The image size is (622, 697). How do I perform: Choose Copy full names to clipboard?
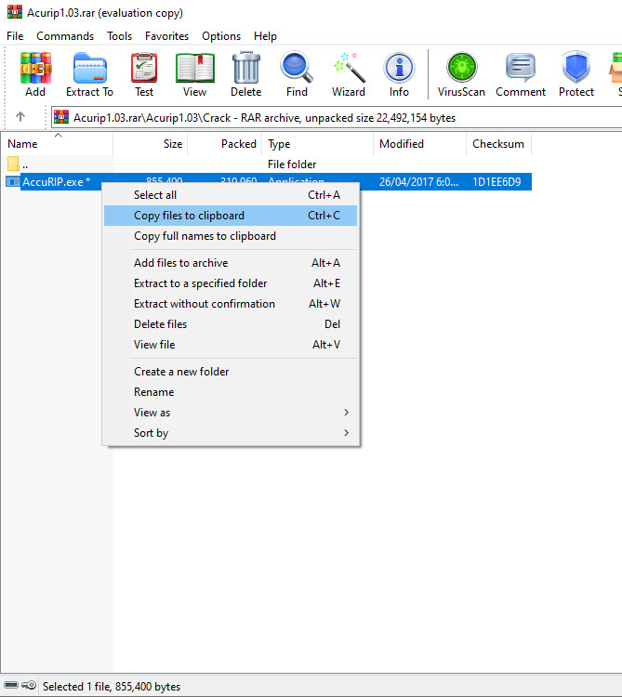click(x=231, y=236)
